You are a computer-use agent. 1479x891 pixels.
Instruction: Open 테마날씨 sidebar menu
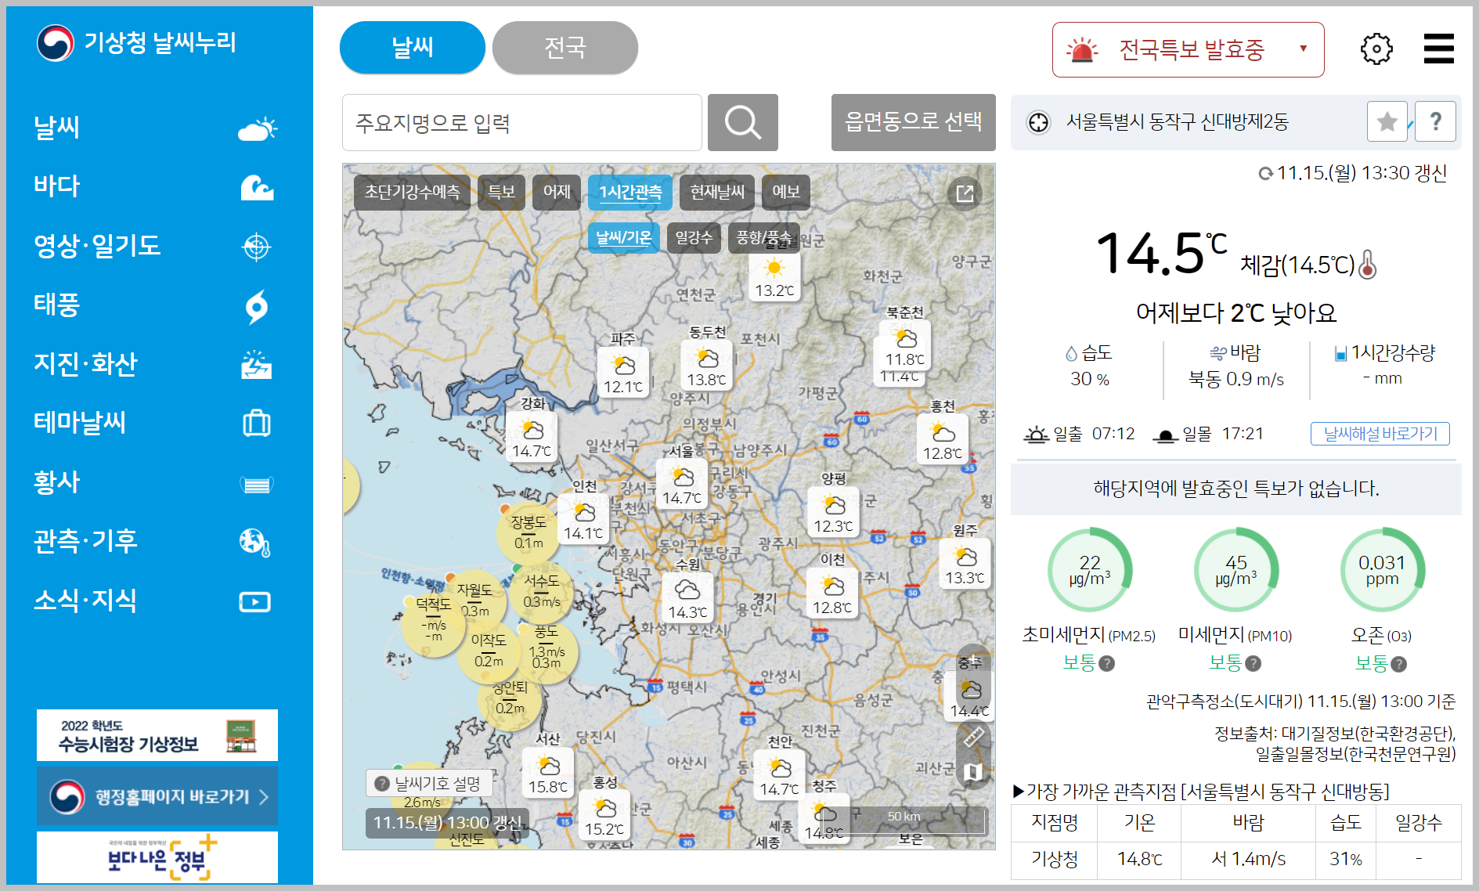(x=157, y=423)
